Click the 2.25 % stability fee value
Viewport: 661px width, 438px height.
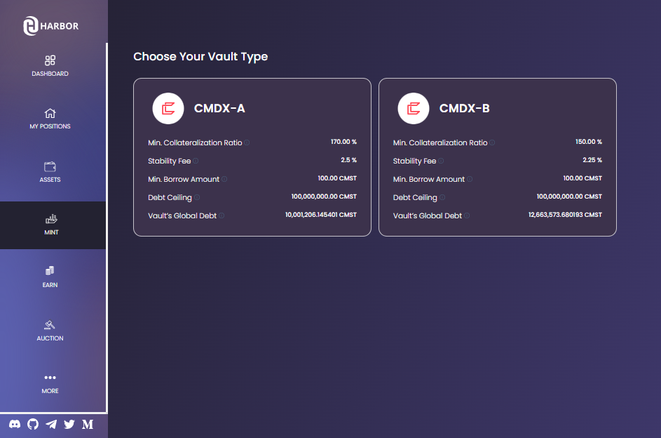coord(592,160)
